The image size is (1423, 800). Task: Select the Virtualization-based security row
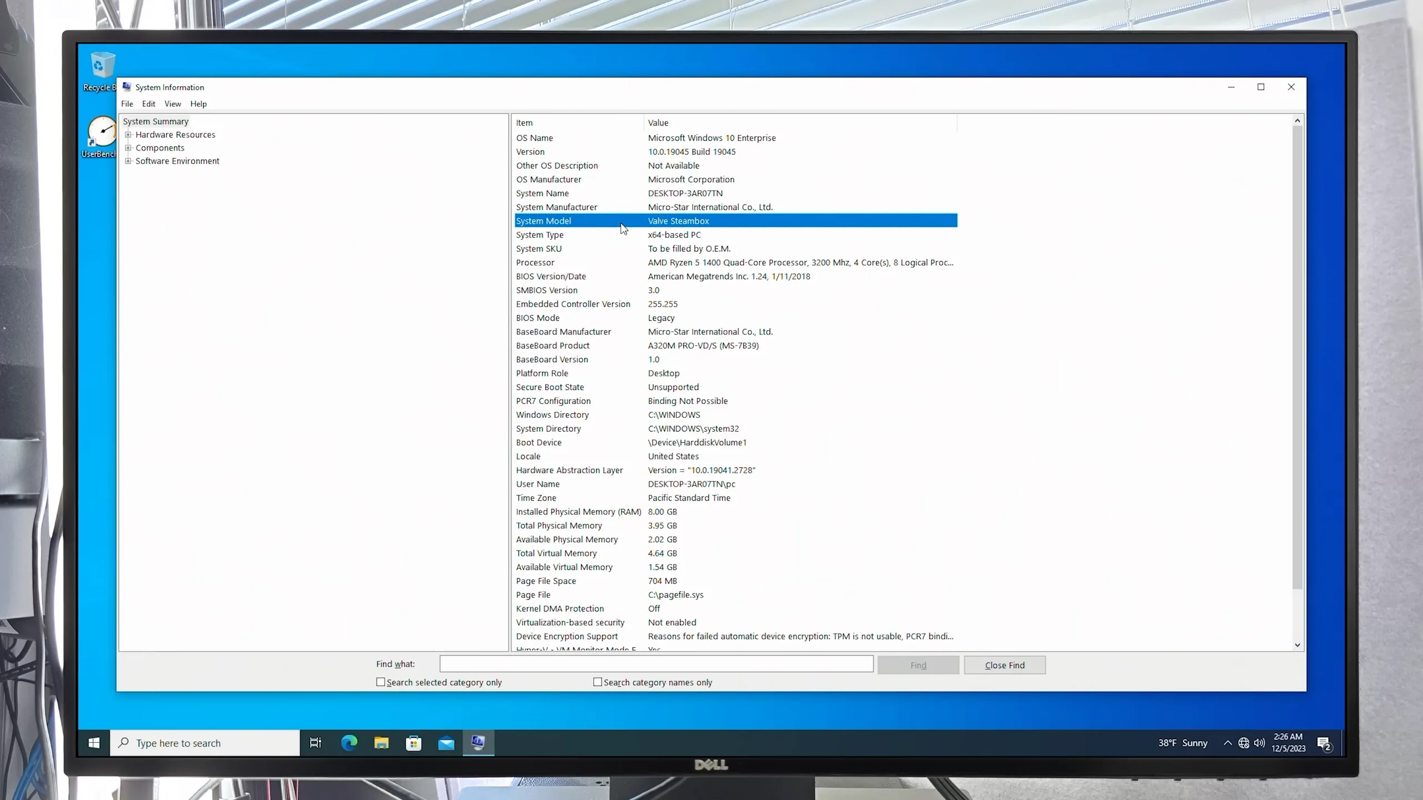coord(736,622)
